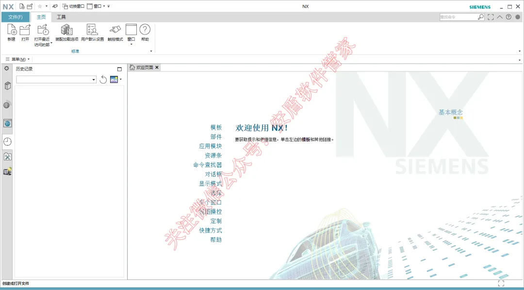Click title bar touch mode hand icon

[55, 6]
